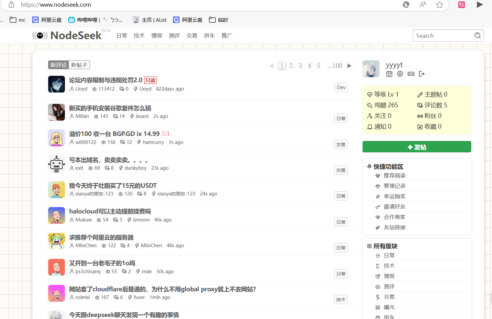492x319 pixels.
Task: Go to previous page arrow in pagination
Action: coord(271,65)
